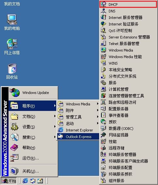Choose 关机(U)... to shut down
Viewport: 158px width, 185px height.
pyautogui.click(x=32, y=171)
